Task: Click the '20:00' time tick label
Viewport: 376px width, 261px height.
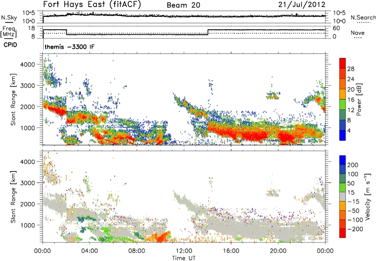Action: coord(278,251)
